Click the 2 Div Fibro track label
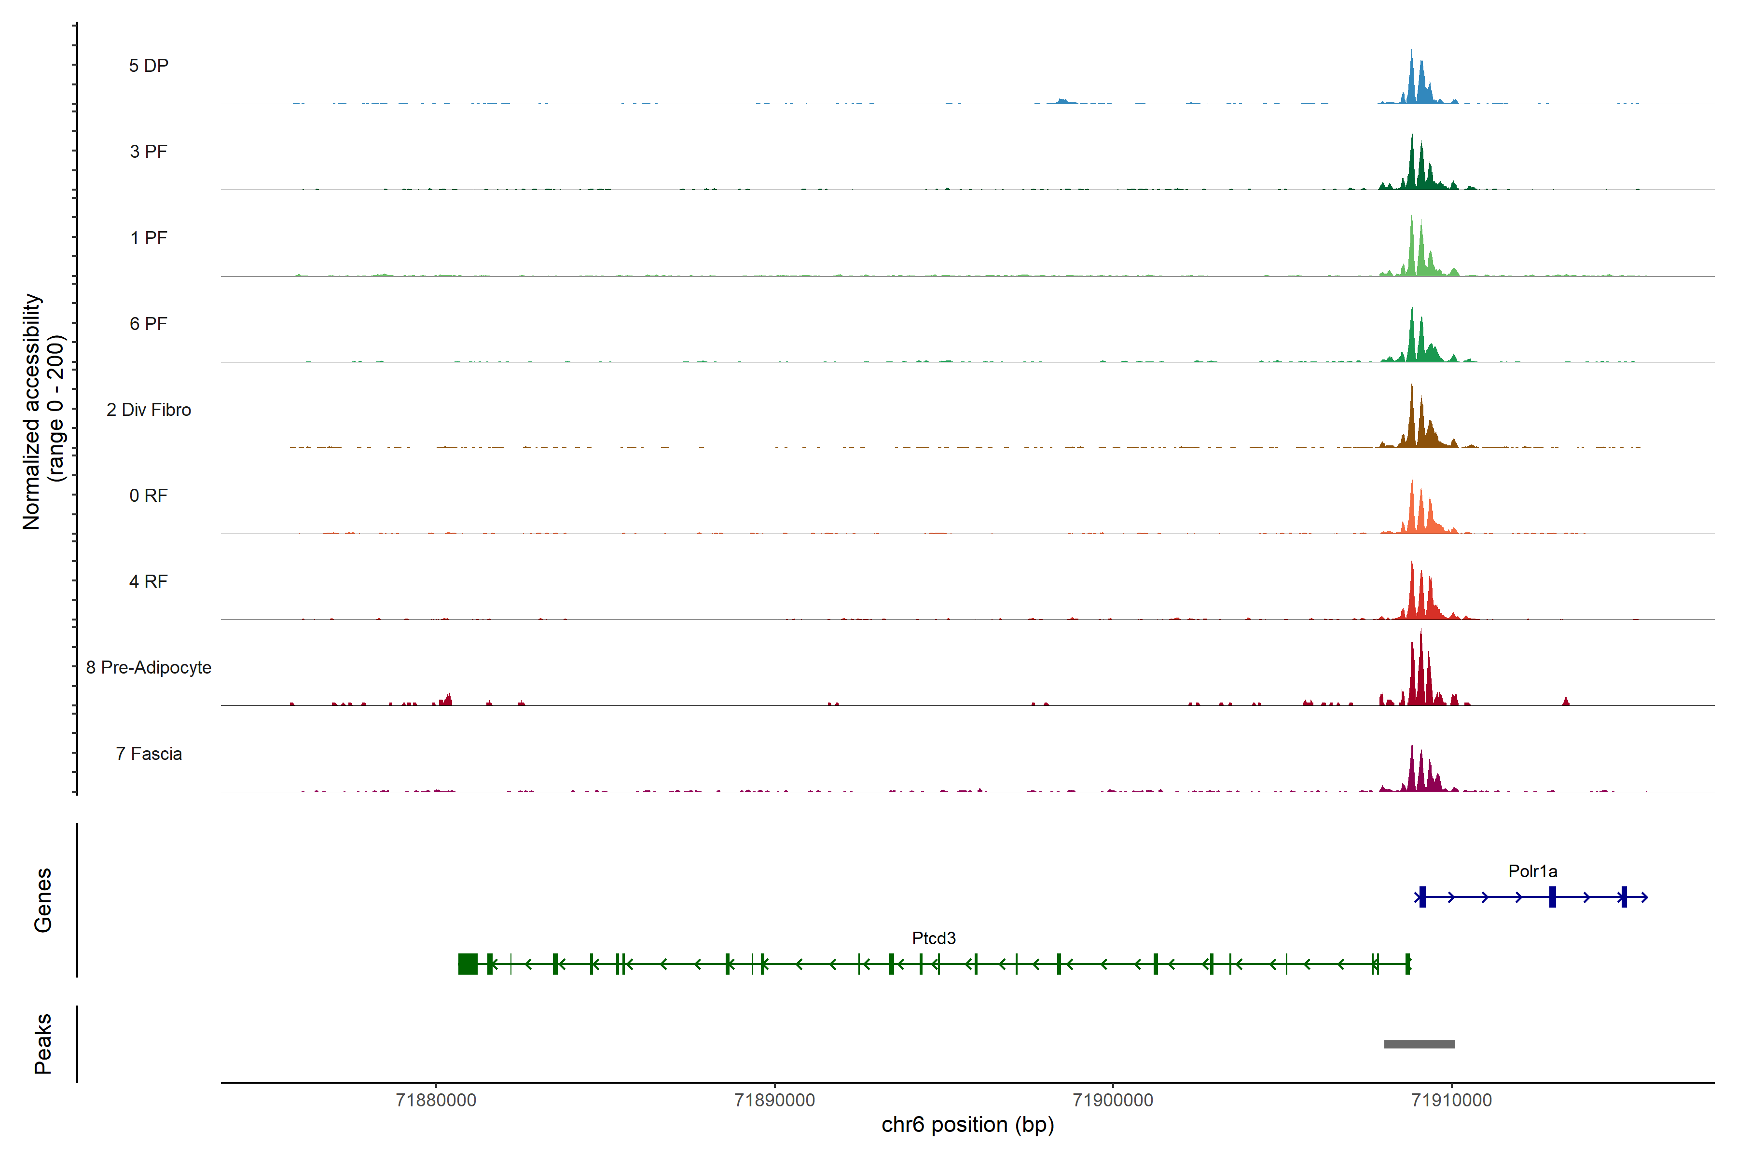The width and height of the screenshot is (1737, 1158). coord(149,410)
